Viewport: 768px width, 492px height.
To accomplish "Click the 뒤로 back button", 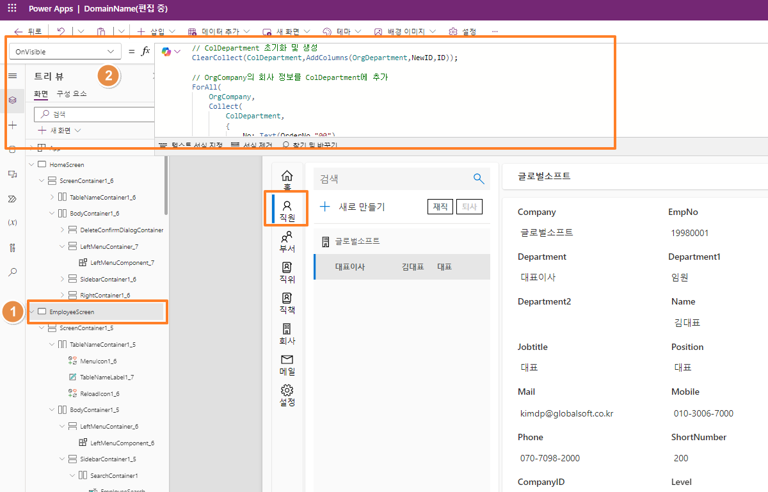I will click(28, 31).
